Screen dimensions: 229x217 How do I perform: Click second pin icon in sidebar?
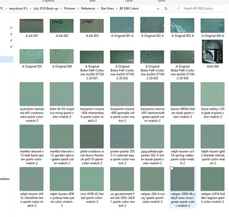point(11,34)
